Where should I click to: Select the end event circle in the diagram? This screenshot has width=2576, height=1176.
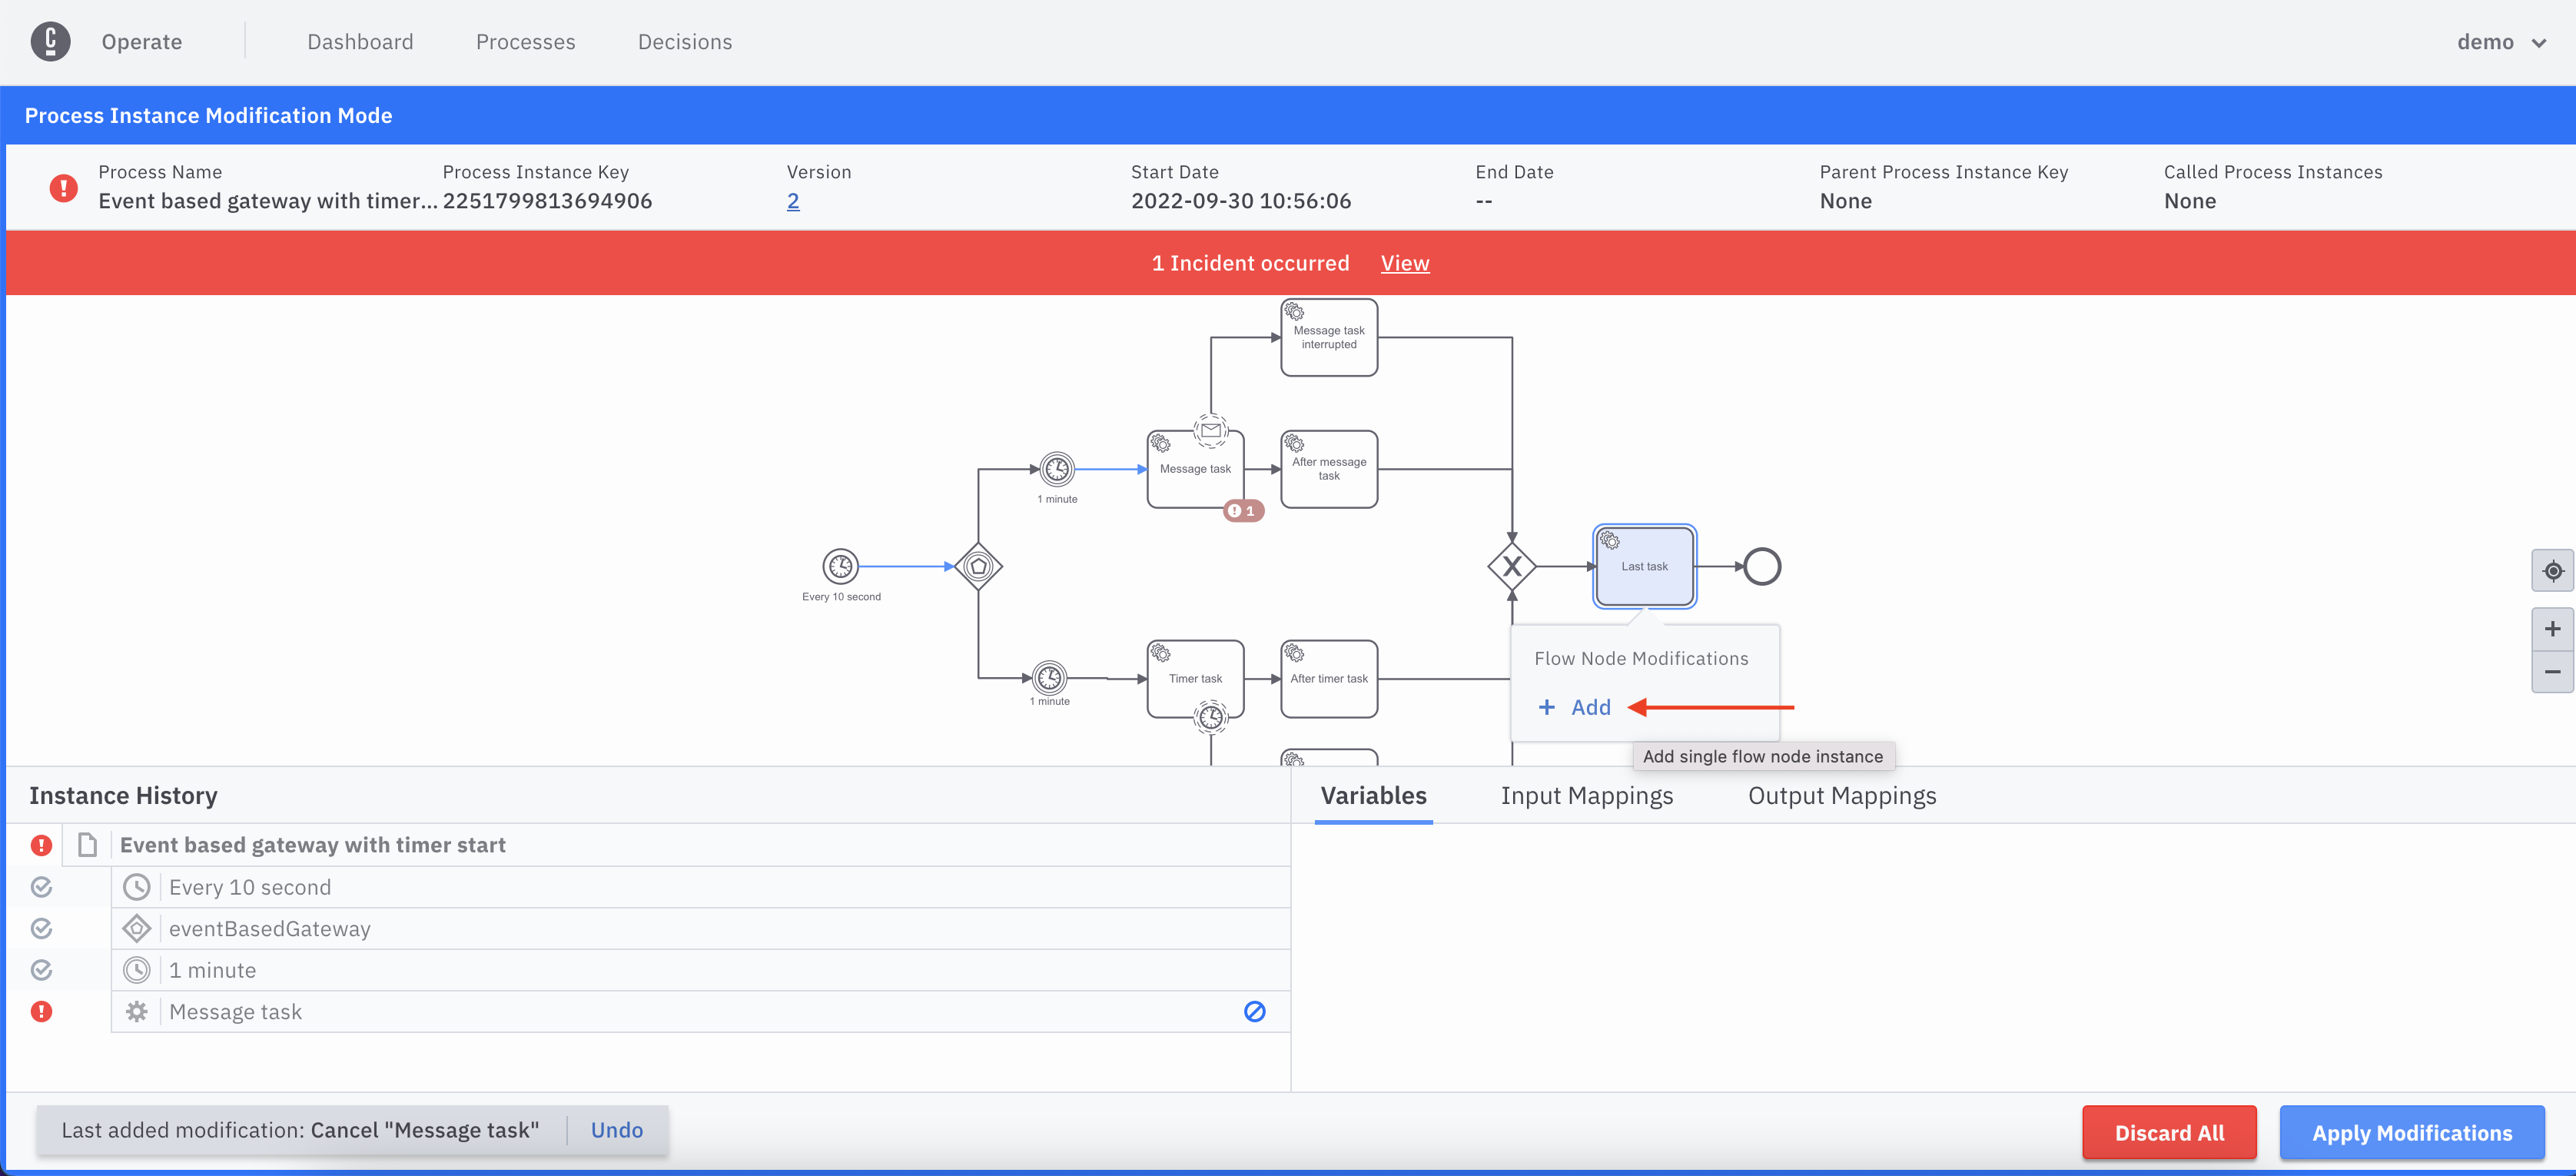(x=1762, y=566)
